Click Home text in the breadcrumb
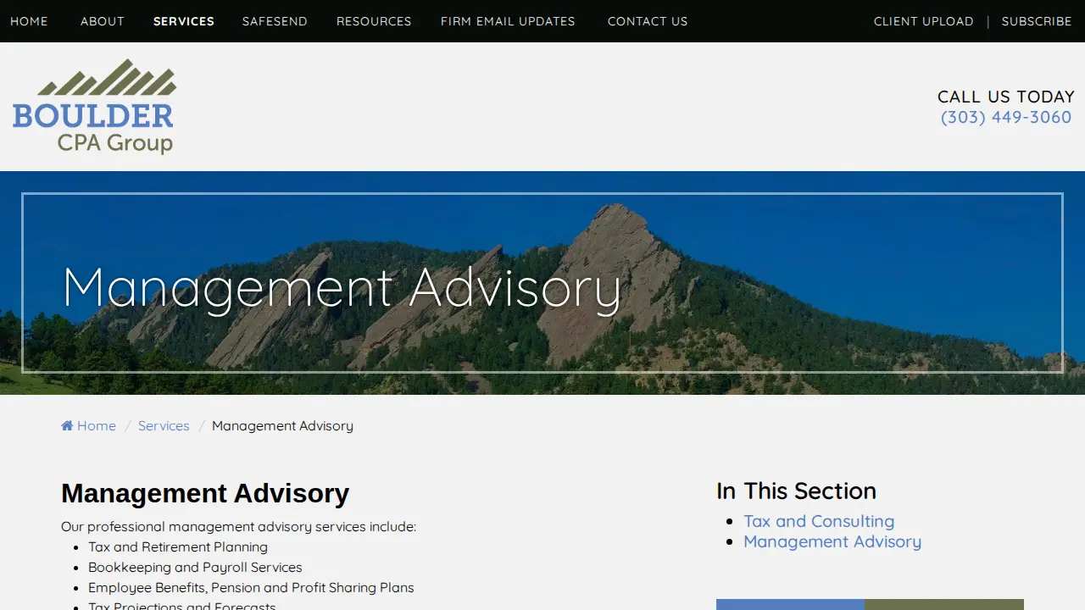This screenshot has height=610, width=1085. coord(97,426)
